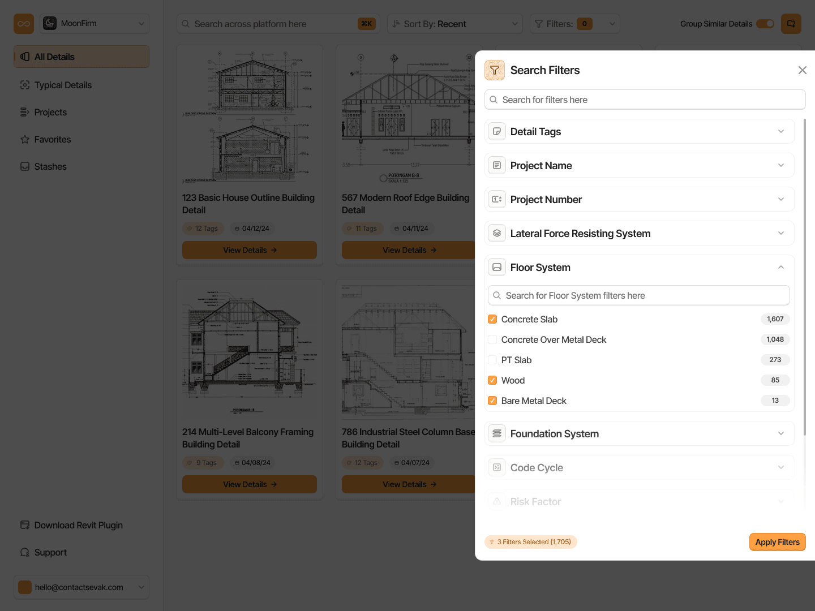815x611 pixels.
Task: Open Typical Details in sidebar
Action: click(x=81, y=85)
